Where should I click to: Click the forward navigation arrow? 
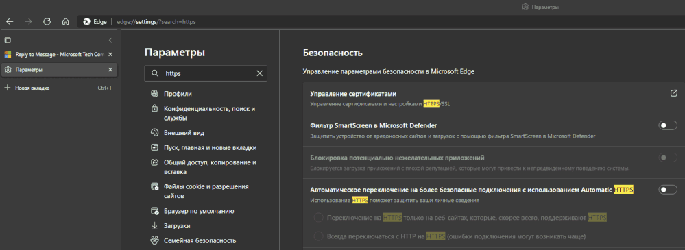click(28, 21)
